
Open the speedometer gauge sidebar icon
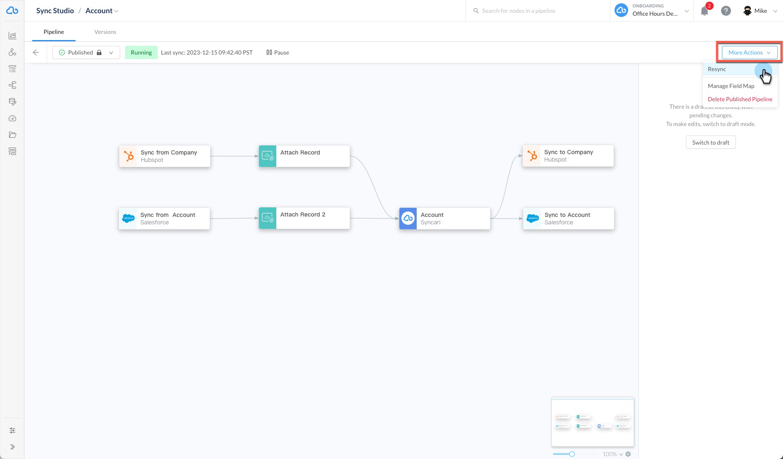(12, 119)
